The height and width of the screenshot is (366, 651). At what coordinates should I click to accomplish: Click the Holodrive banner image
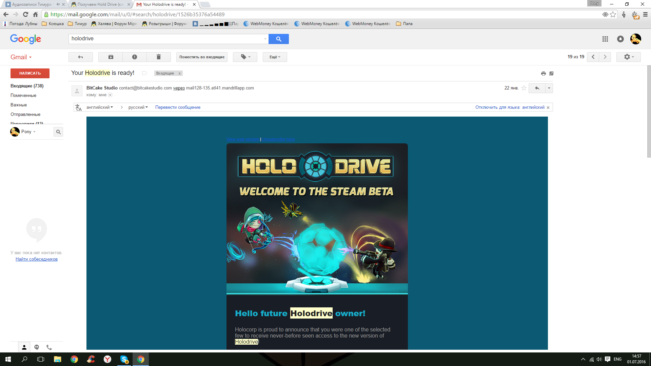317,219
